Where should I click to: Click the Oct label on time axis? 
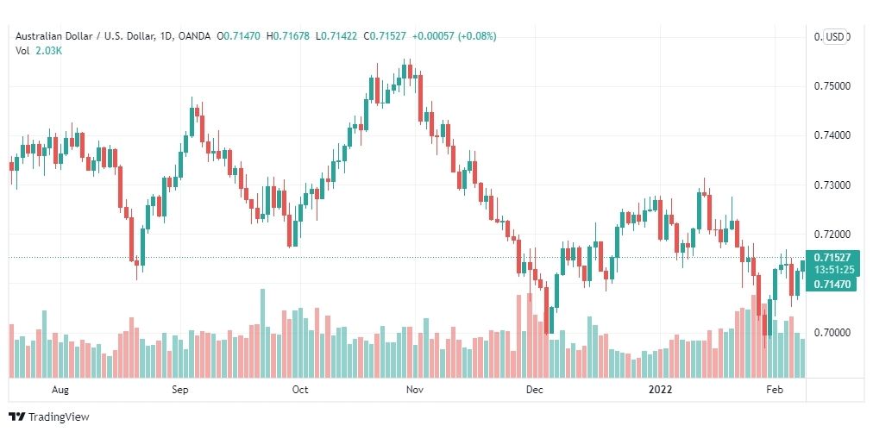(301, 390)
